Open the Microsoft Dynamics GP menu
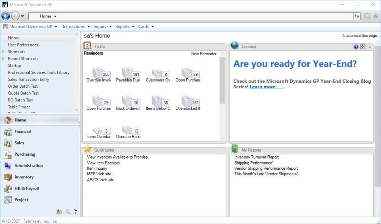This screenshot has width=381, height=224. click(30, 26)
